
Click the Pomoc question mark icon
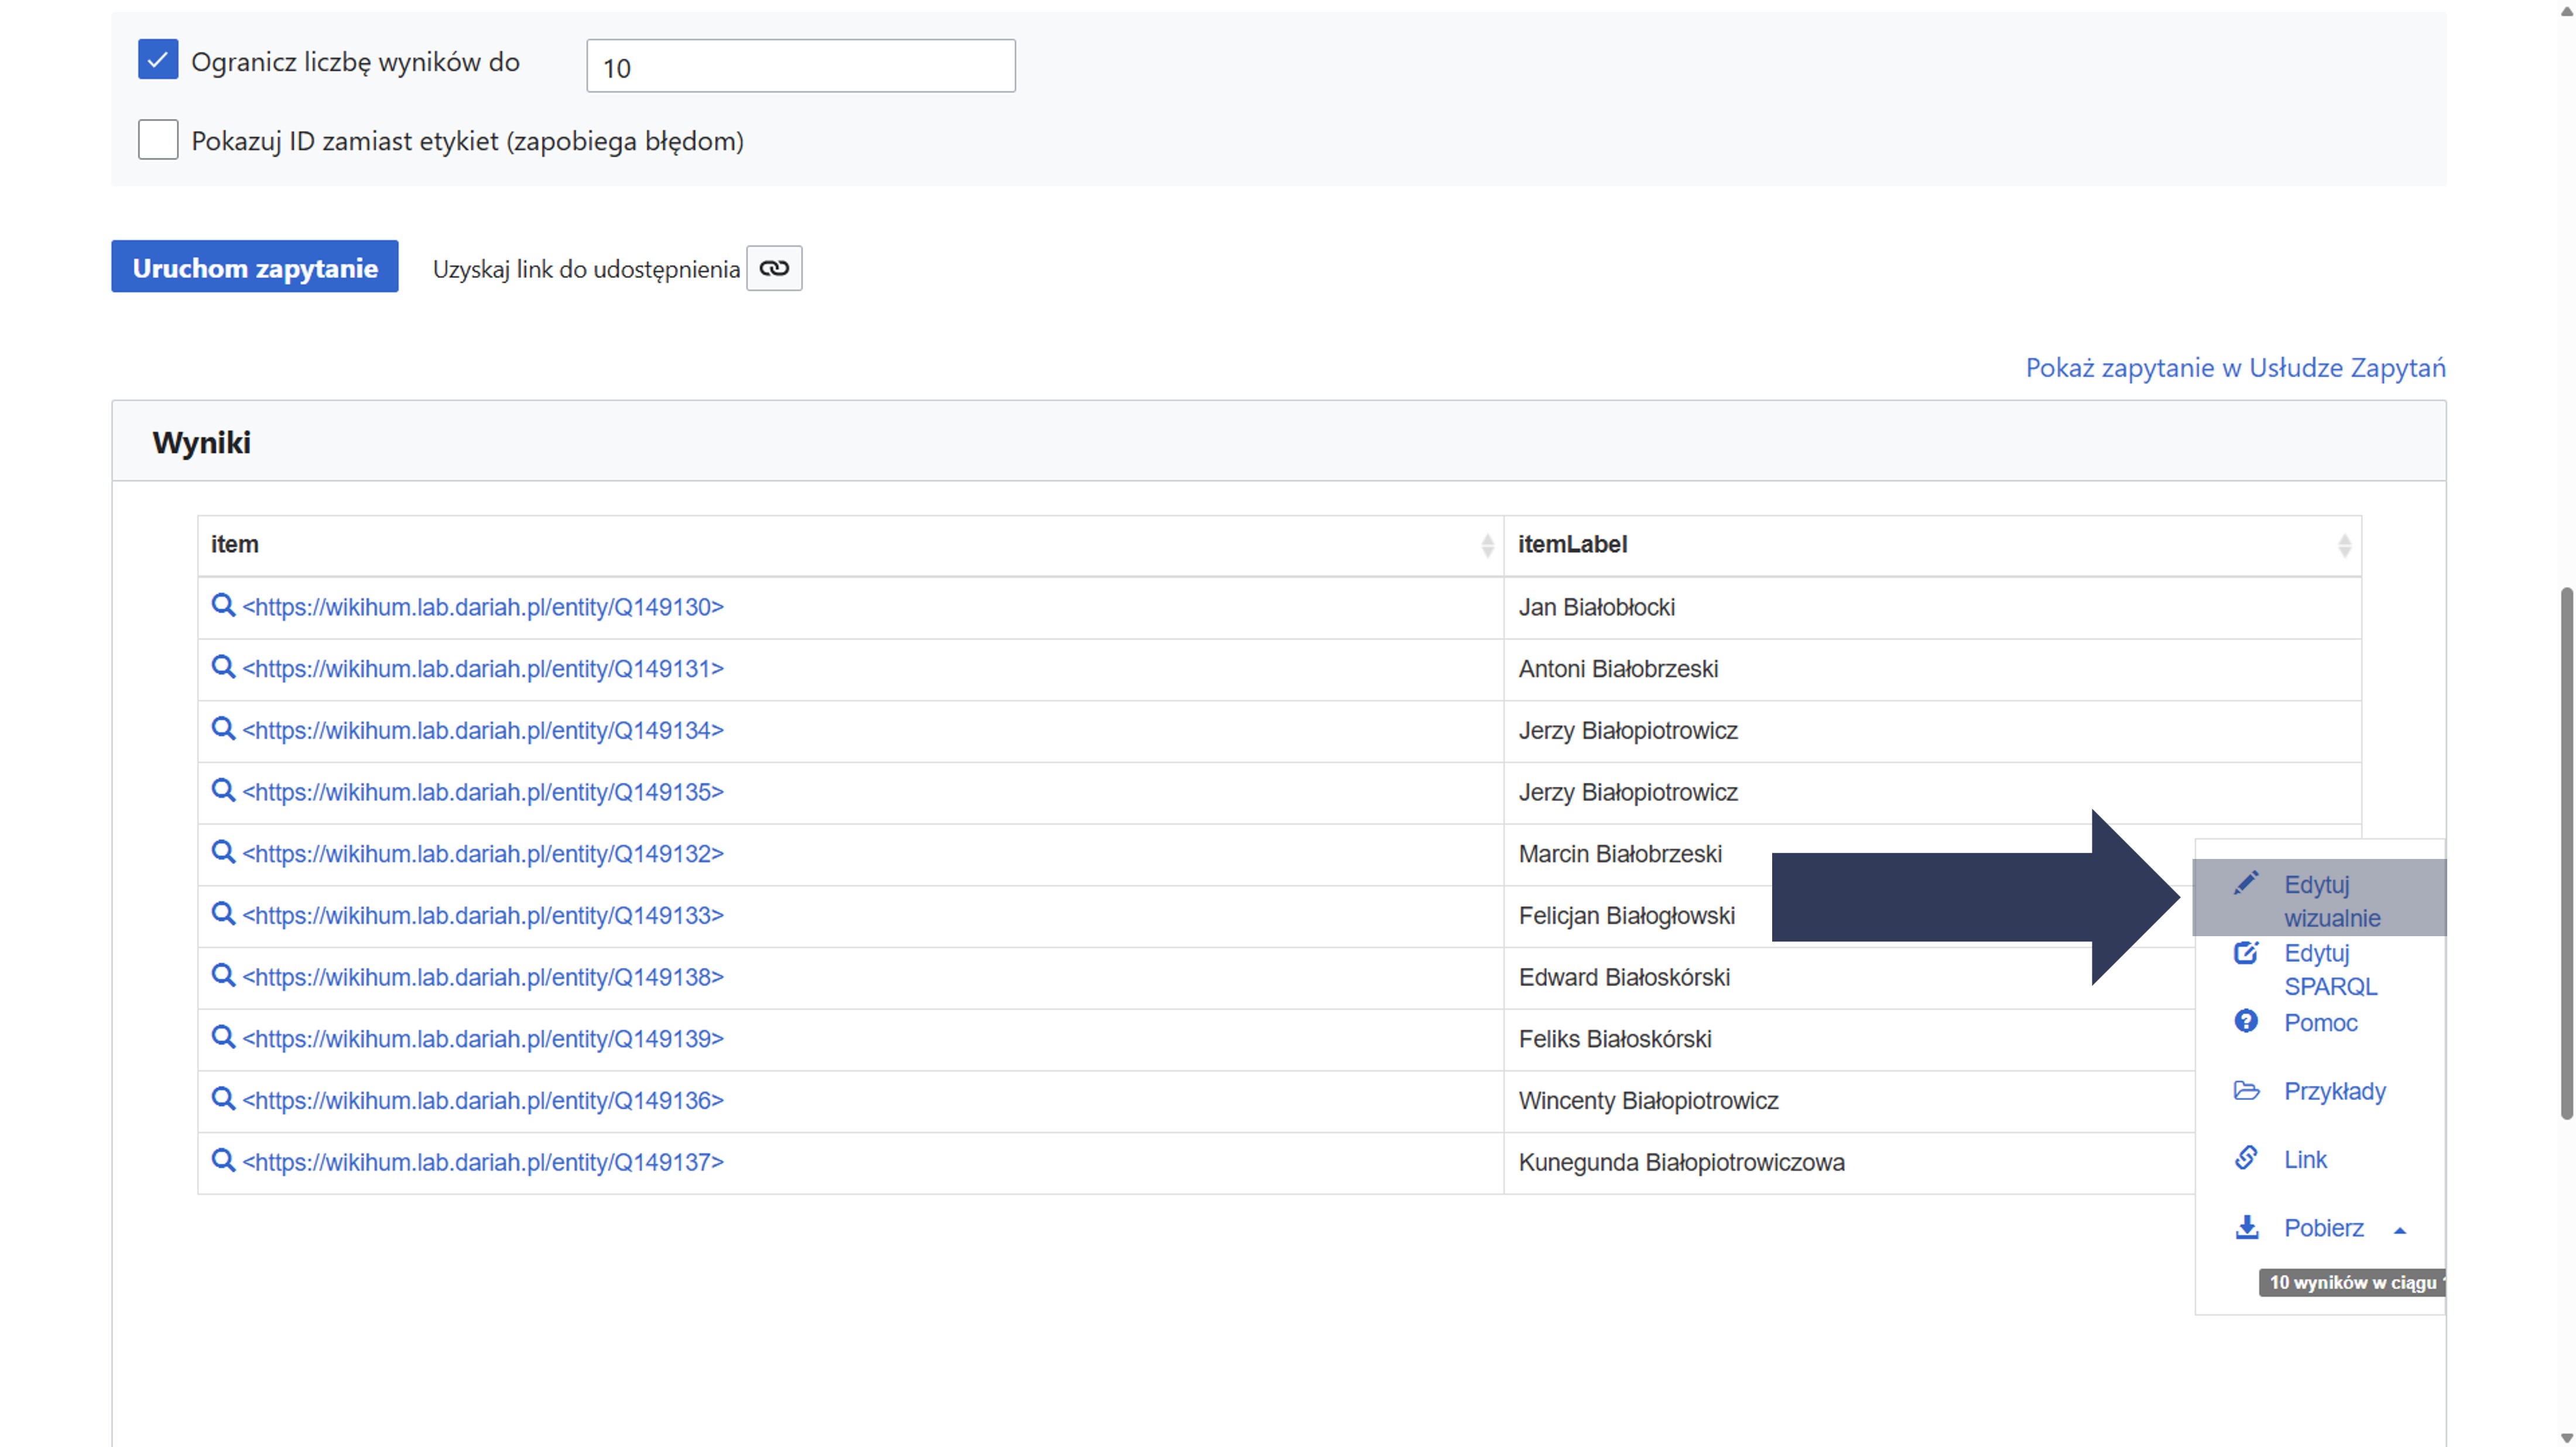point(2246,1021)
